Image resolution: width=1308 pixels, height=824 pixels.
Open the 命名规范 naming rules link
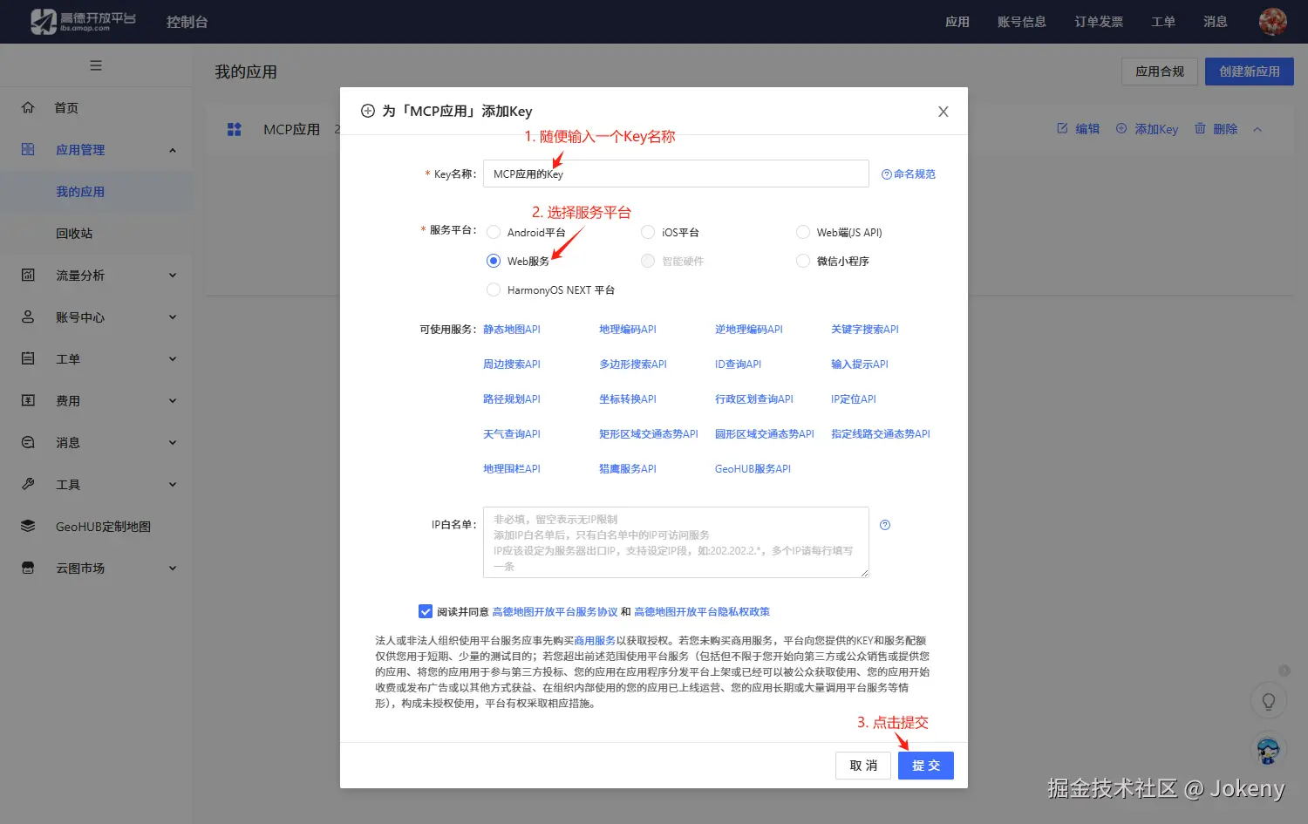(909, 174)
